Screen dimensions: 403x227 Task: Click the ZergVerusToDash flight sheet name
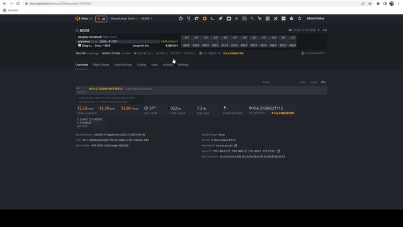tap(89, 37)
